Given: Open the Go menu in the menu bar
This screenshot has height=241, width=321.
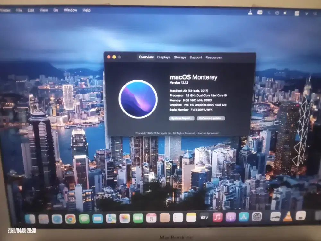Looking at the screenshot, I should pyautogui.click(x=56, y=10).
